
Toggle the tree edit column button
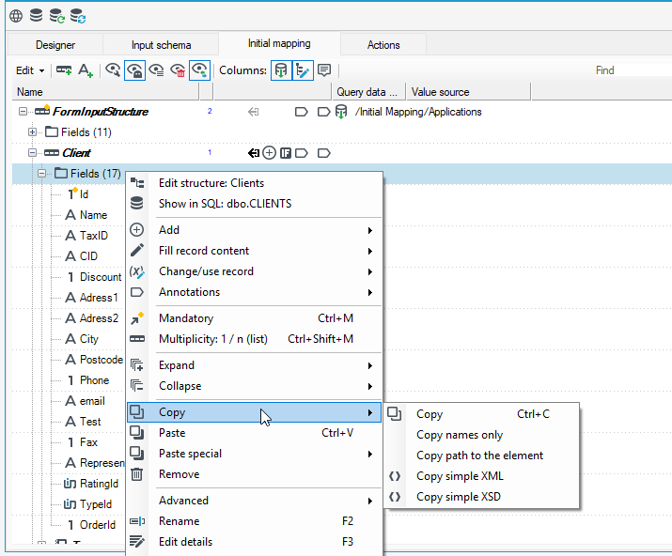tap(303, 70)
